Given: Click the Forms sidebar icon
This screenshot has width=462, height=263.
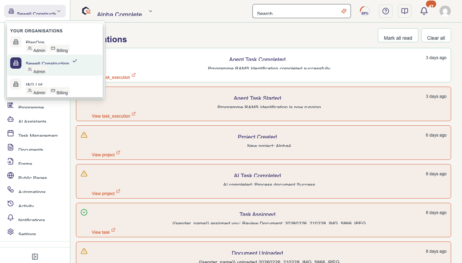Looking at the screenshot, I should pyautogui.click(x=11, y=161).
